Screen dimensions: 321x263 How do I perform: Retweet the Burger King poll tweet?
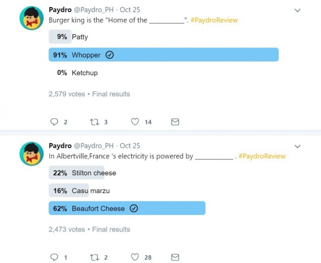95,122
